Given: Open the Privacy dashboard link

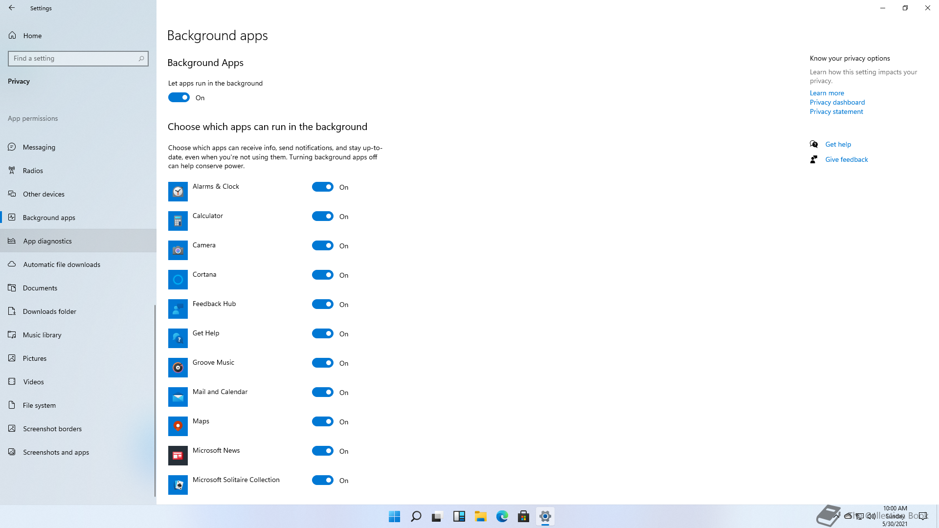Looking at the screenshot, I should [x=837, y=102].
